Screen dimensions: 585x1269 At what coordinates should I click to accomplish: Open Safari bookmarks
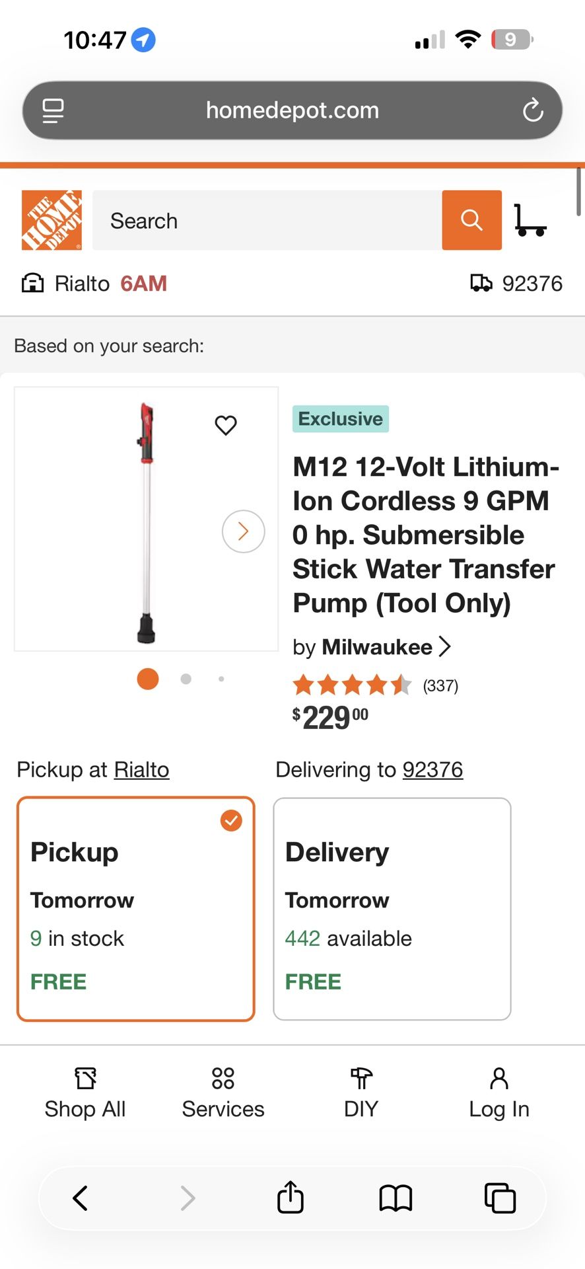coord(396,1197)
